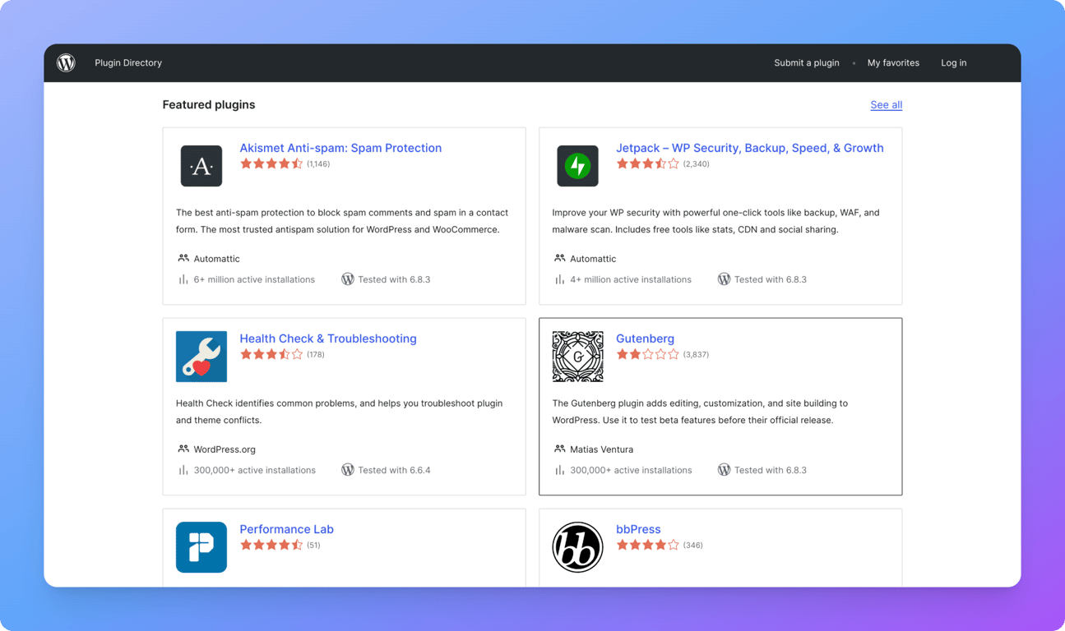Click Gutenberg's installations bar chart icon
1065x631 pixels.
tap(559, 470)
